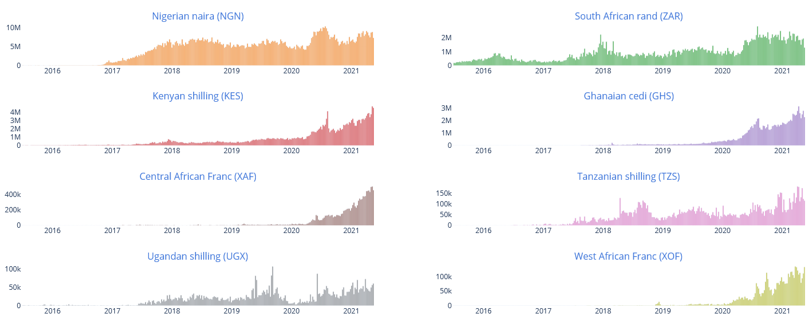Click the Tanzanian shilling (TZS) heading
The height and width of the screenshot is (320, 808).
tap(629, 176)
